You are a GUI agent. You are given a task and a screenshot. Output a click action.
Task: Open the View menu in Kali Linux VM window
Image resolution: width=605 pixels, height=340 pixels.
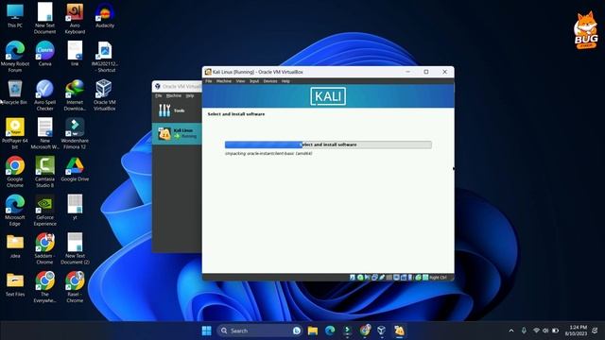(240, 81)
